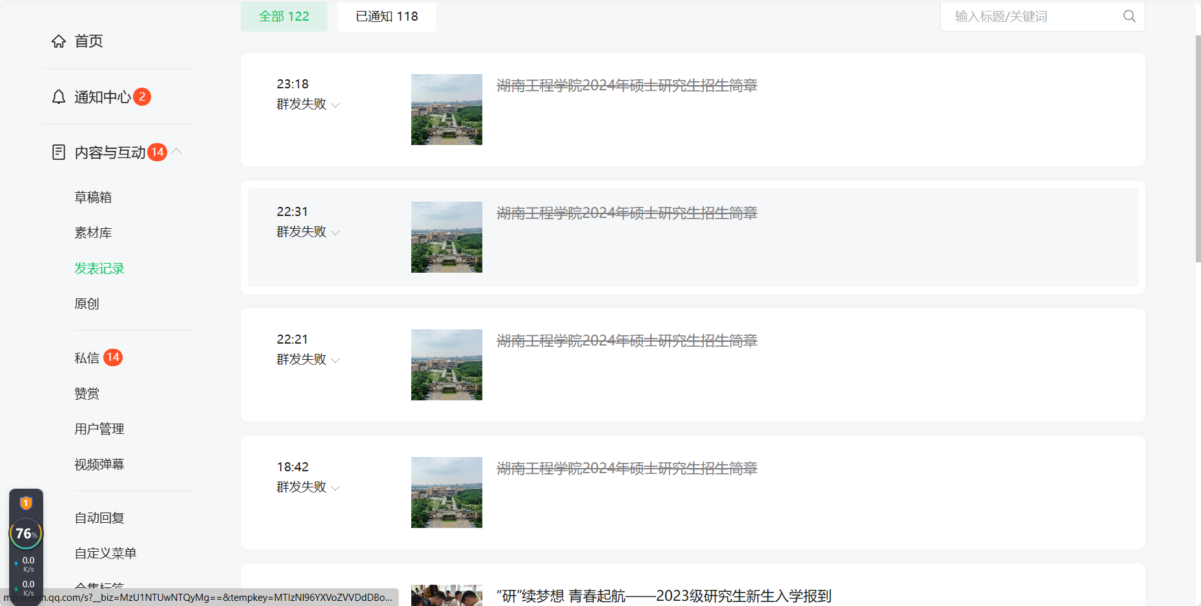This screenshot has height=606, width=1201.
Task: Click the 22:21 timestamp text
Action: pos(293,339)
